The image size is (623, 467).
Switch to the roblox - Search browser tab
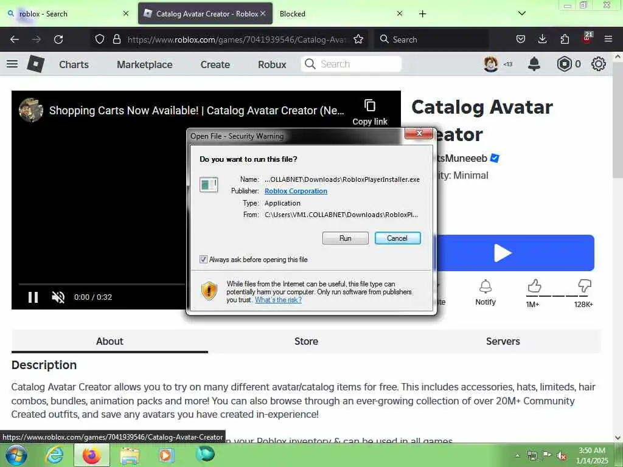tap(68, 13)
